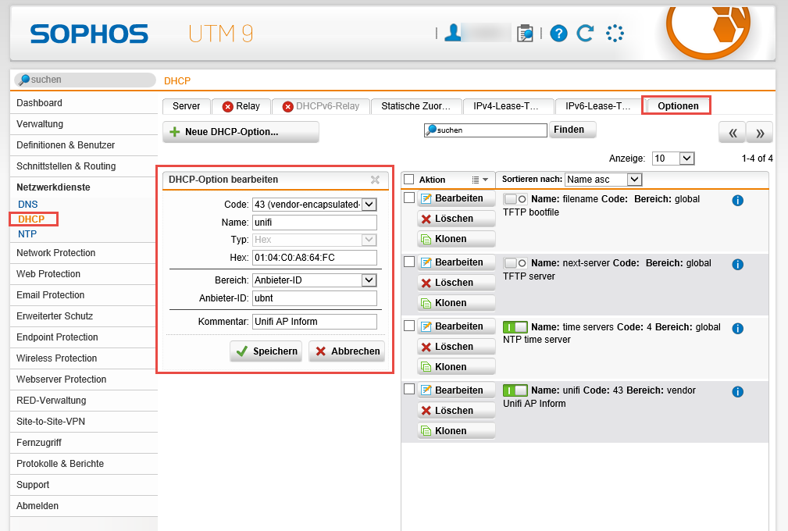Click info icon for unifi option
The image size is (788, 531).
pyautogui.click(x=737, y=392)
